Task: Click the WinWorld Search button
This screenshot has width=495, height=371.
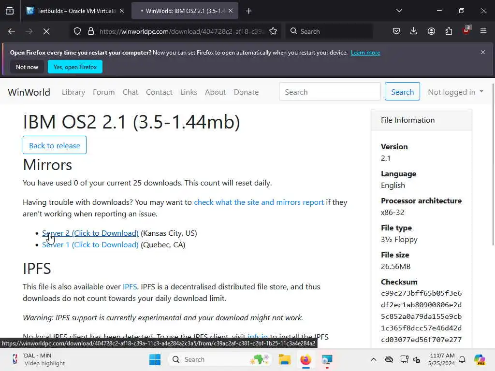Action: 402,91
